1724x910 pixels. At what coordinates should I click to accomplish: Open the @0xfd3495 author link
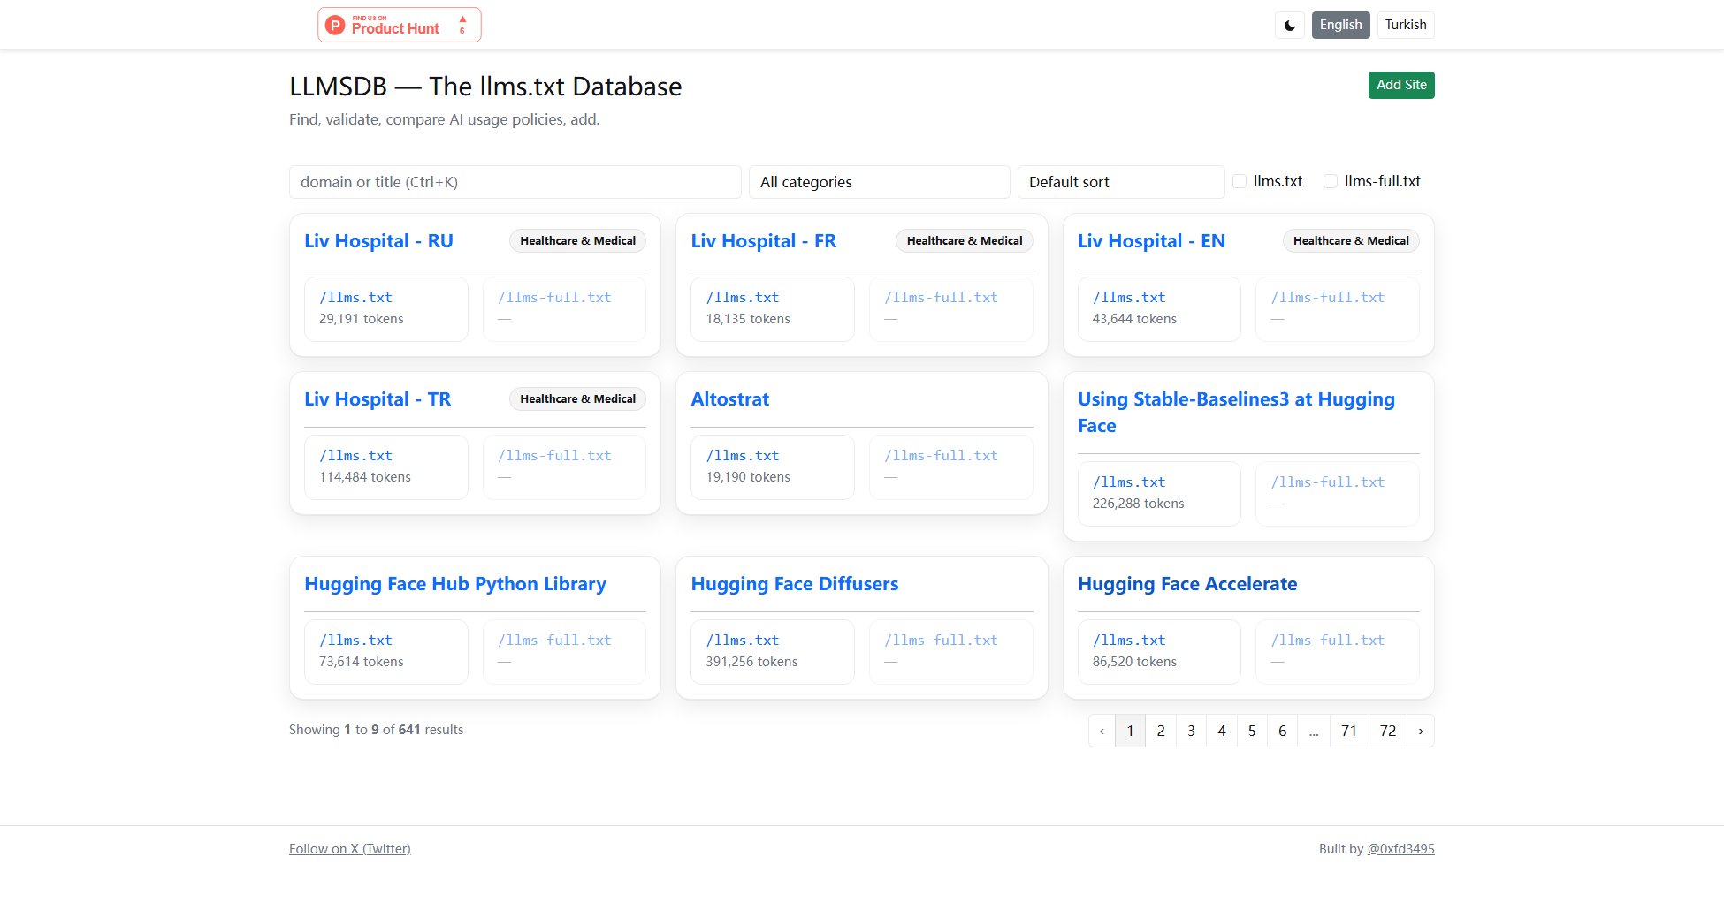[1400, 849]
